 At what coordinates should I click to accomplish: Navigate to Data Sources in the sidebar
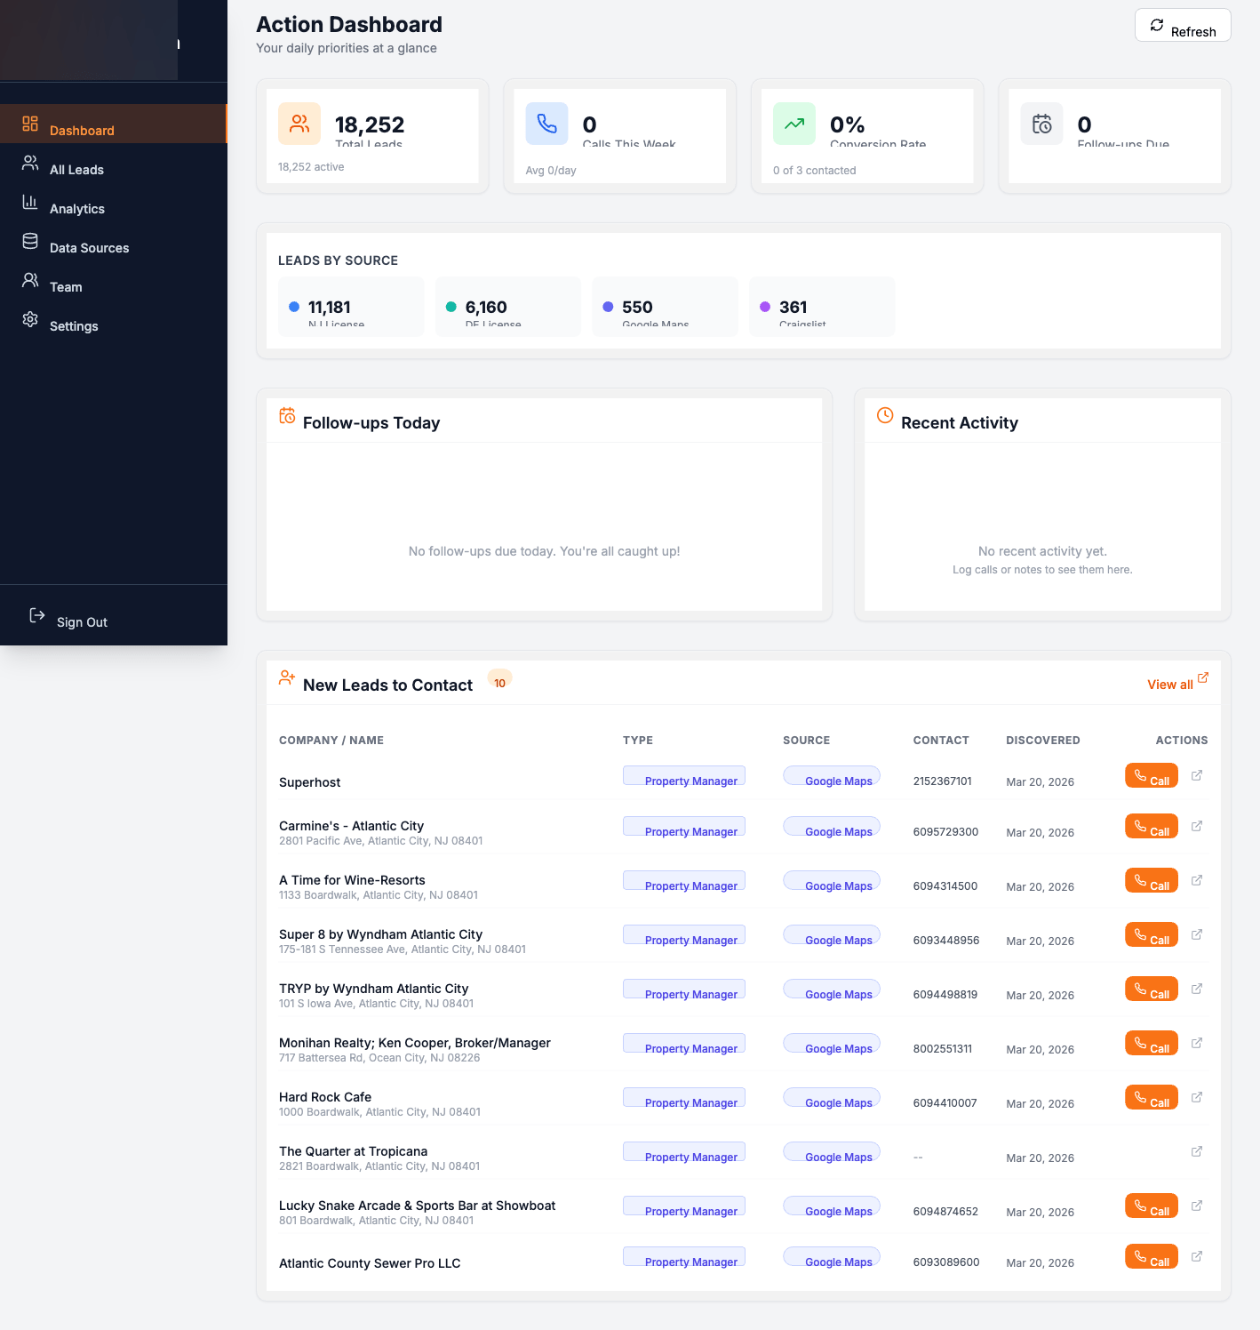(89, 247)
